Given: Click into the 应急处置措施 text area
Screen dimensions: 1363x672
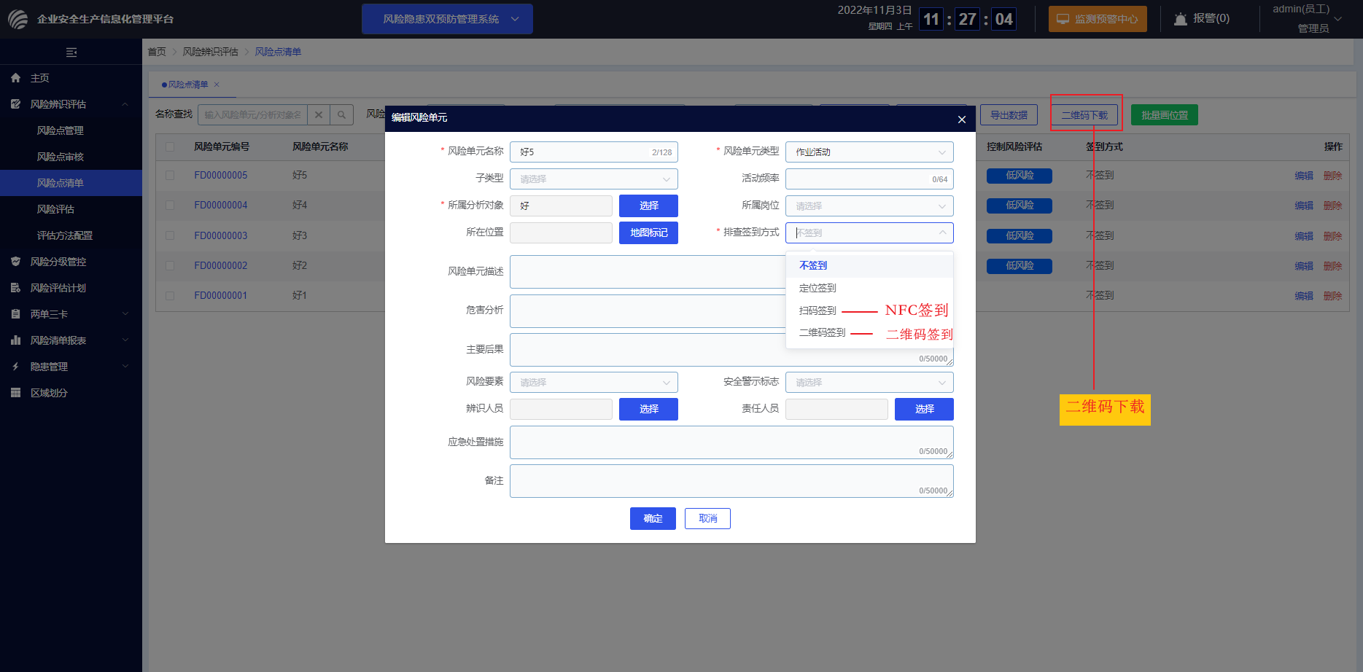Looking at the screenshot, I should [731, 442].
